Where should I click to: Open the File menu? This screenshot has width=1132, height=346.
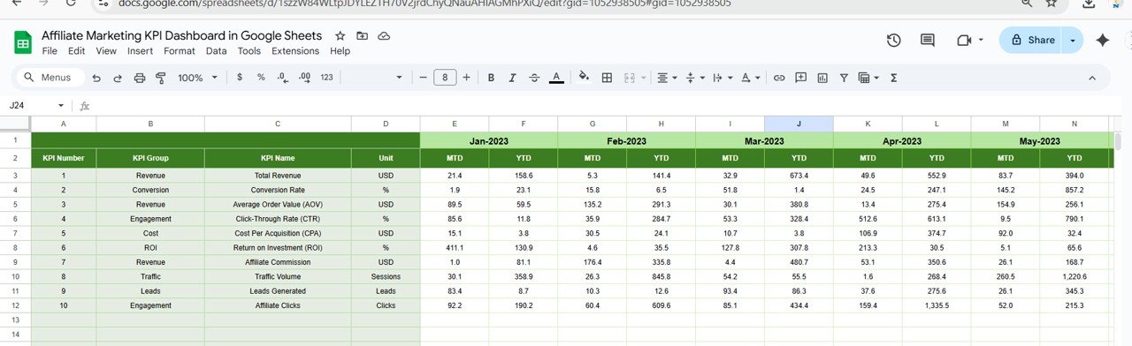coord(50,51)
